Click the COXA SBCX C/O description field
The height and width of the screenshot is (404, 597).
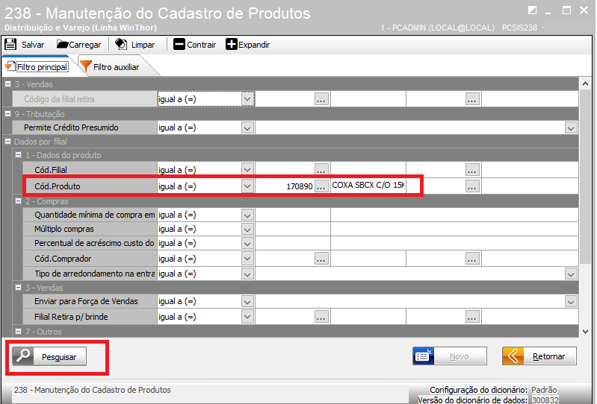[368, 186]
